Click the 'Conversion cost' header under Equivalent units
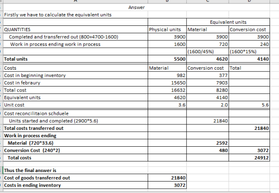 249,29
